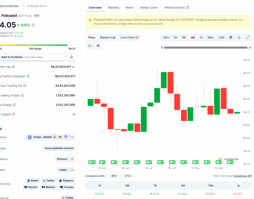
Task: Click the left arrow of chart range scrollbar
Action: coord(162,48)
